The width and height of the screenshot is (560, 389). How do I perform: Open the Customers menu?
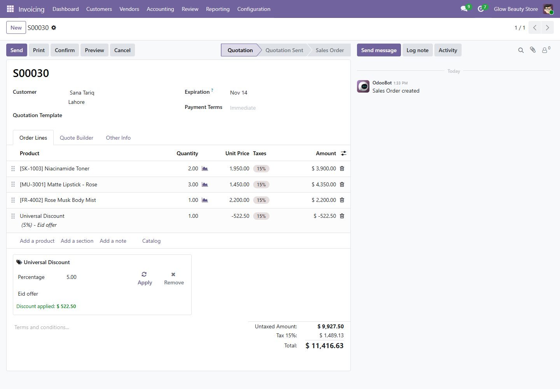pyautogui.click(x=99, y=9)
